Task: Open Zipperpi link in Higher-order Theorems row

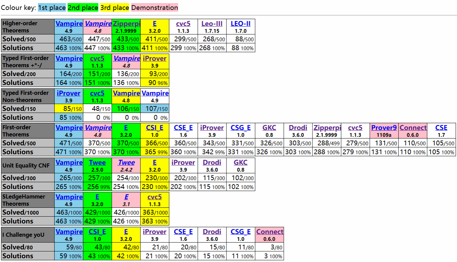Action: pyautogui.click(x=126, y=24)
